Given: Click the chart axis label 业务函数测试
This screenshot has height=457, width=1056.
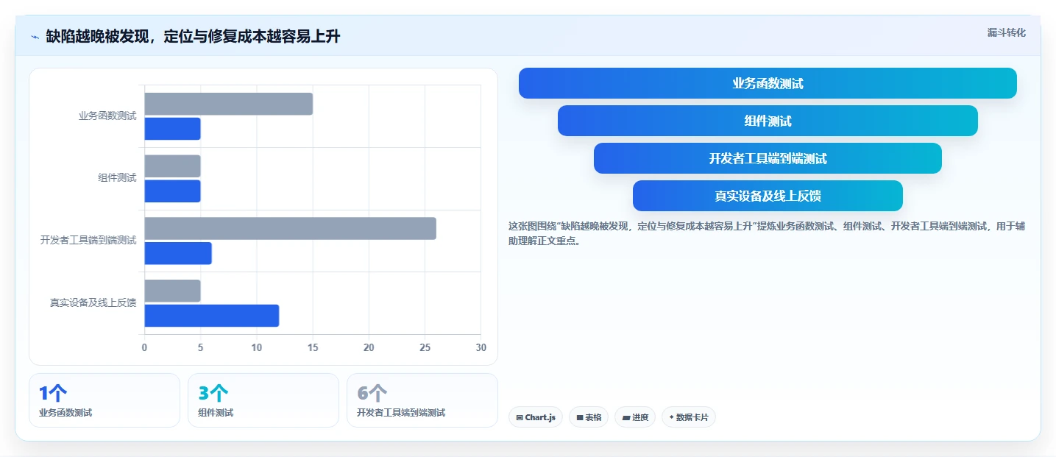Looking at the screenshot, I should pyautogui.click(x=107, y=116).
